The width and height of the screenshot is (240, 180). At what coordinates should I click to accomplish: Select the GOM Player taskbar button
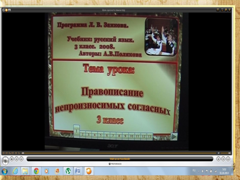89,171
